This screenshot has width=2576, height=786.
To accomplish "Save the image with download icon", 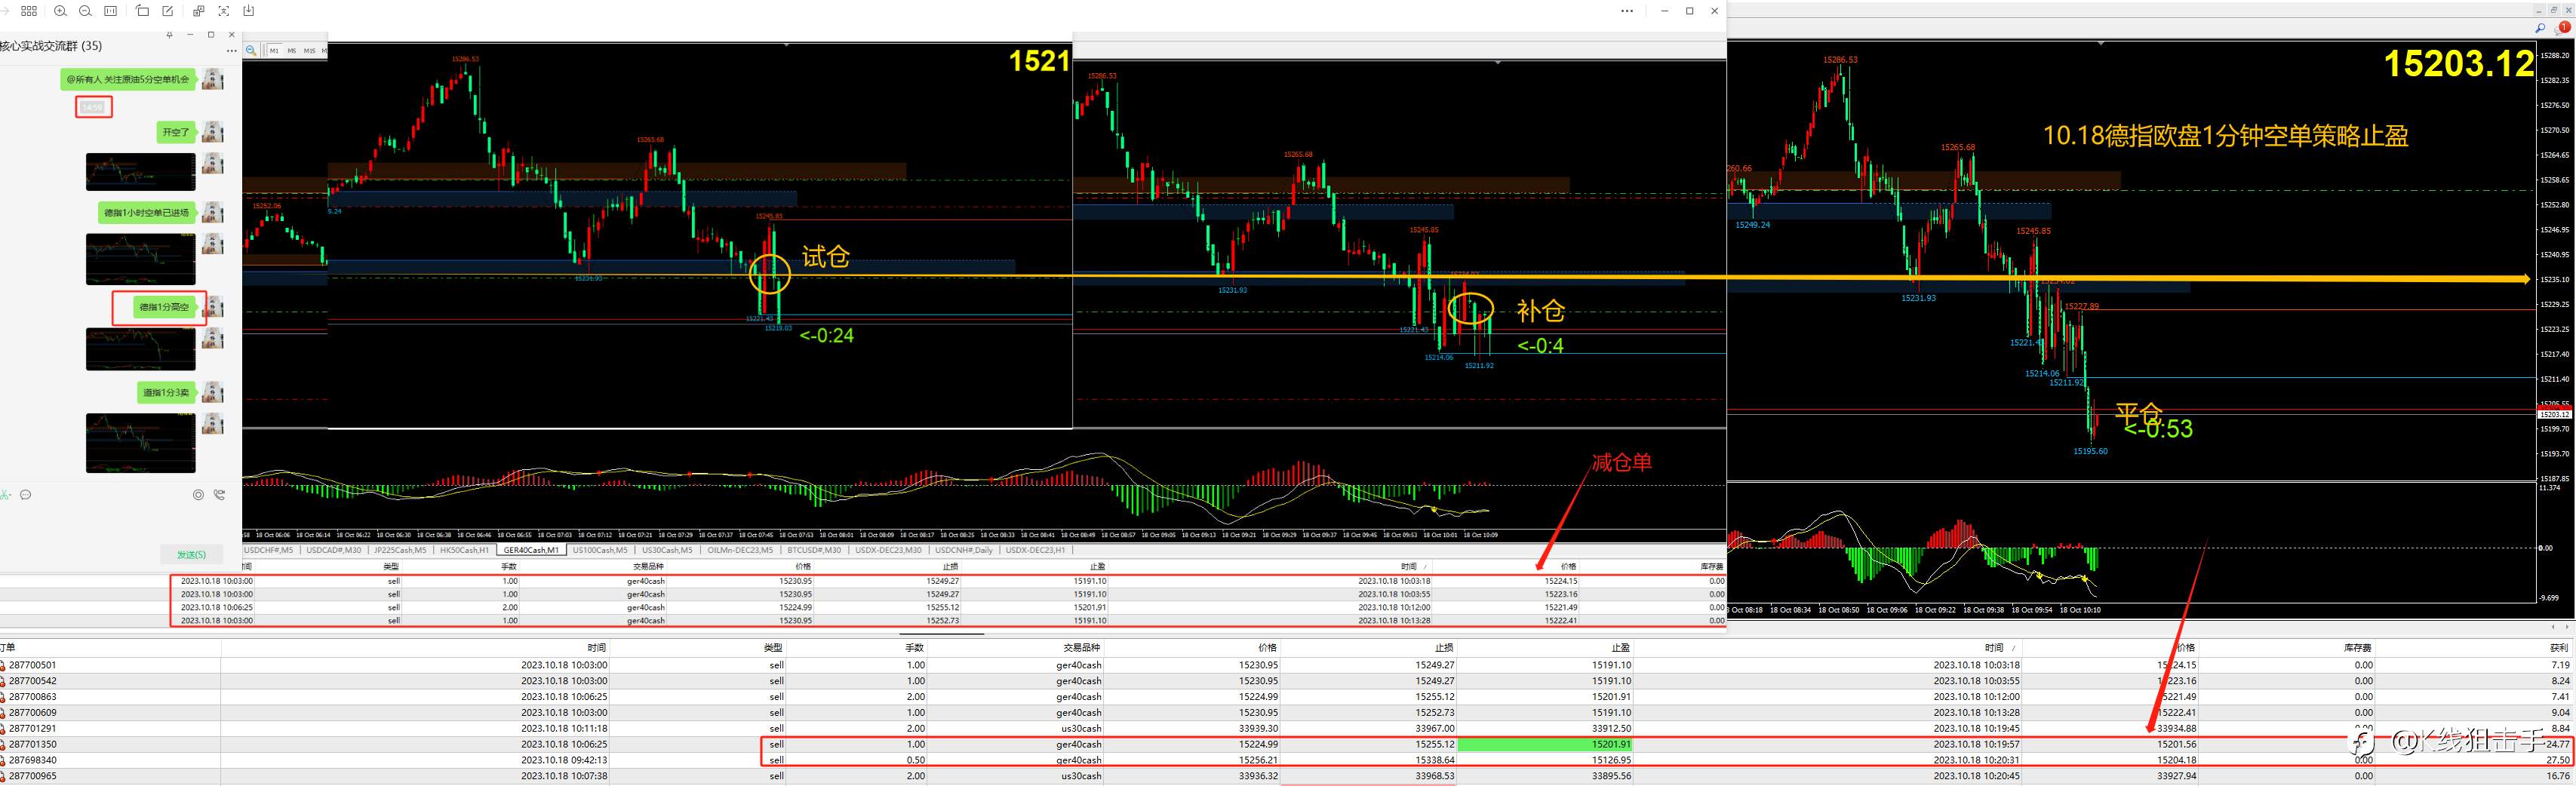I will pyautogui.click(x=248, y=11).
